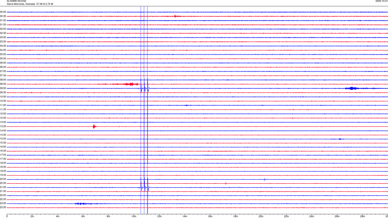Click the blue spike on 20:00 trace near 20m
Viewport: 388px width, 218px height.
coord(264,179)
